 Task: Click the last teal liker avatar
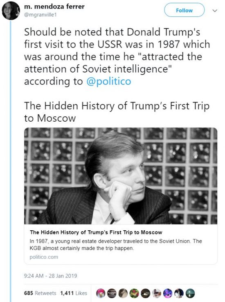[x=190, y=293]
